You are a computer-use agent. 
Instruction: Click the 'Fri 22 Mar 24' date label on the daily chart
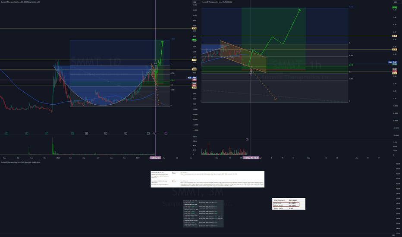tap(155, 158)
